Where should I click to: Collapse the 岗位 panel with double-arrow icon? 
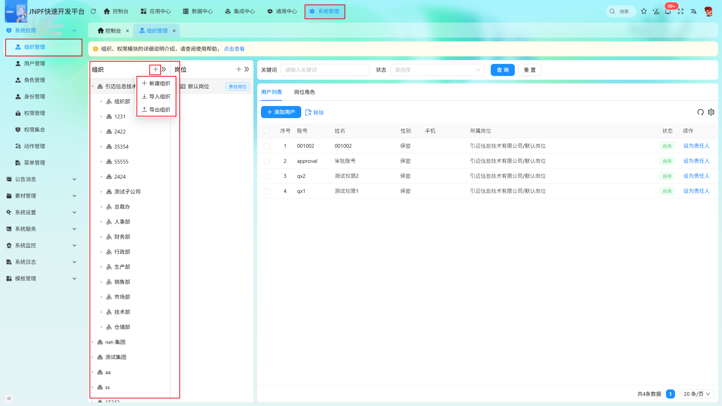click(x=247, y=69)
